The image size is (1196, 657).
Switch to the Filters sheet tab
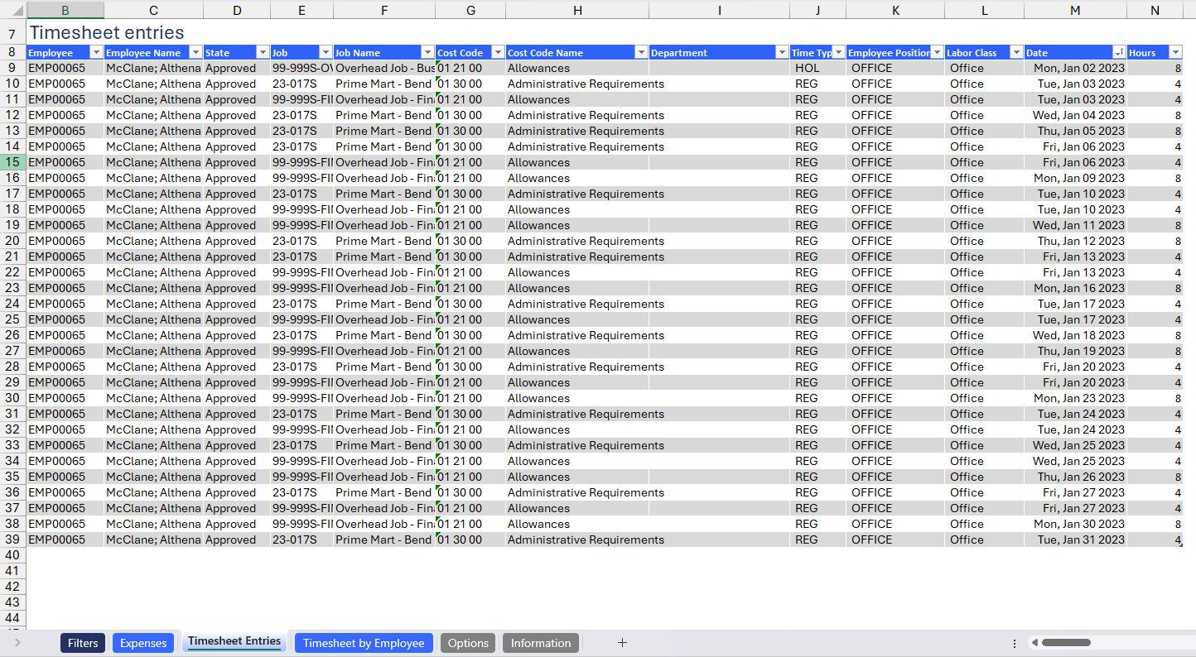coord(82,643)
